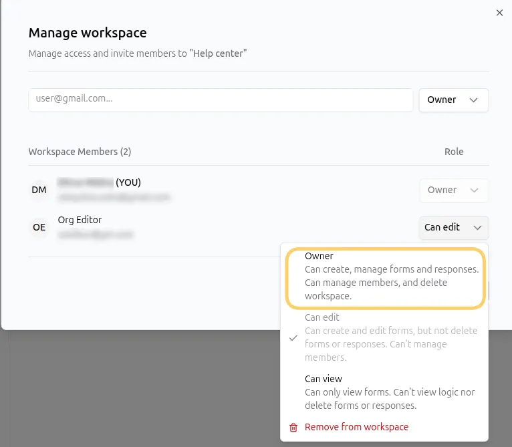Click the Manage workspace title
Viewport: 512px width, 447px height.
click(88, 33)
